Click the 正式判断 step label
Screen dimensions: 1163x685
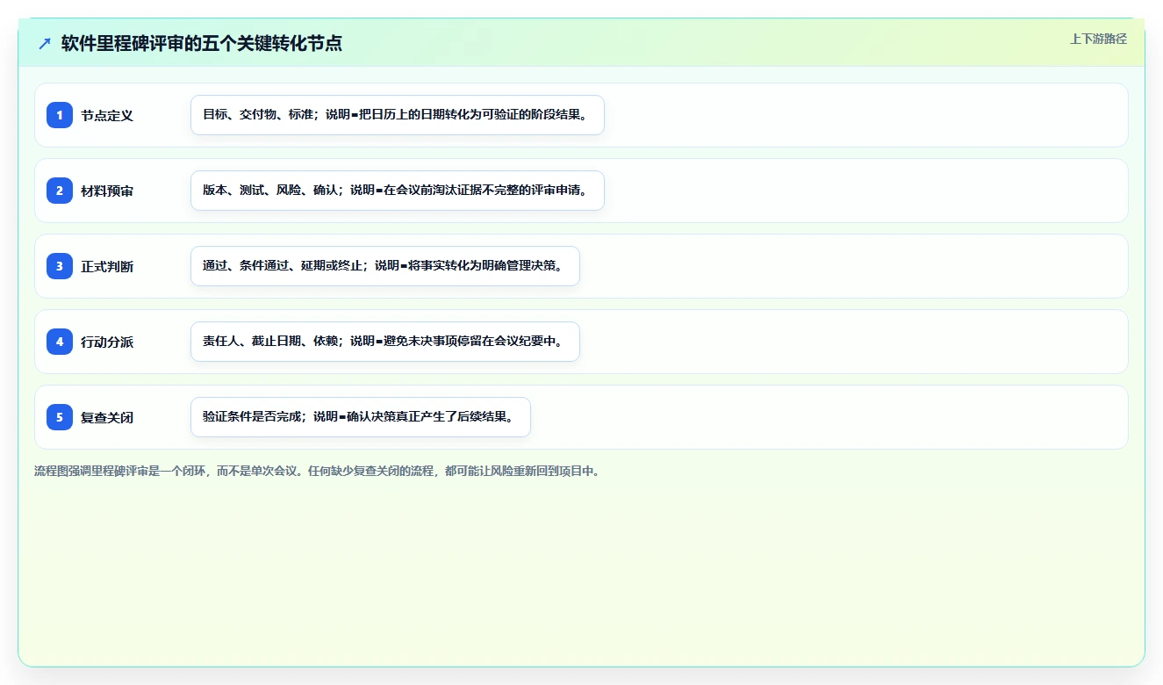107,267
